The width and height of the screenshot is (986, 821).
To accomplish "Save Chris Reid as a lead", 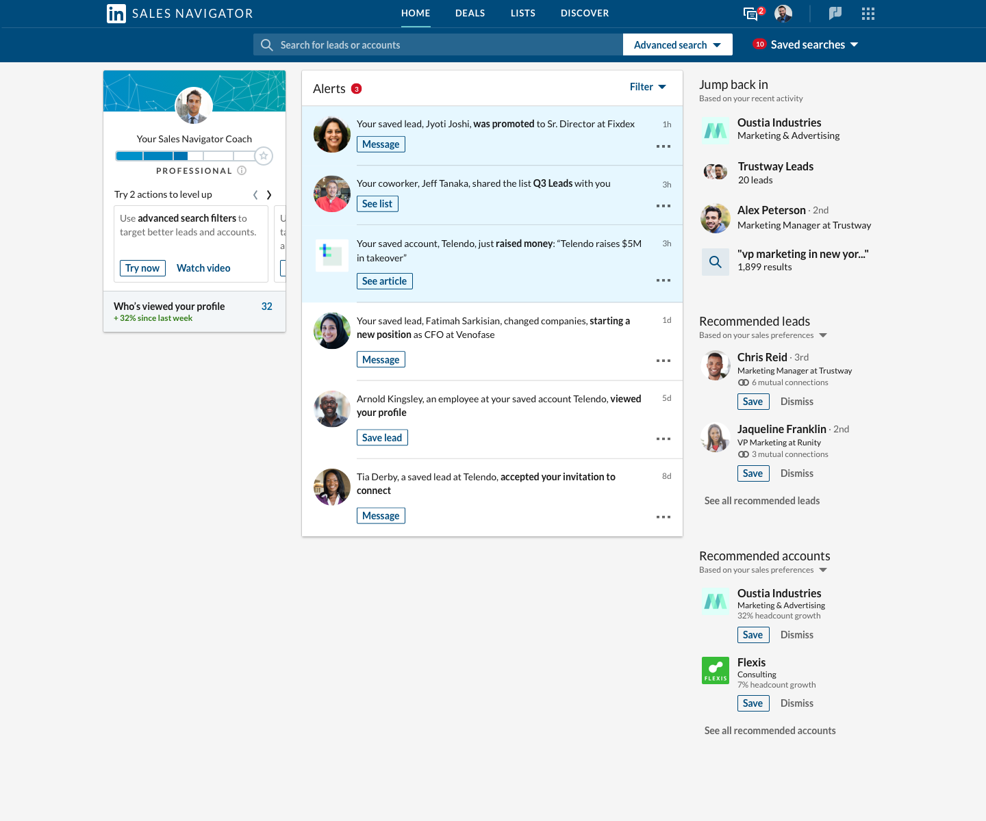I will click(753, 402).
